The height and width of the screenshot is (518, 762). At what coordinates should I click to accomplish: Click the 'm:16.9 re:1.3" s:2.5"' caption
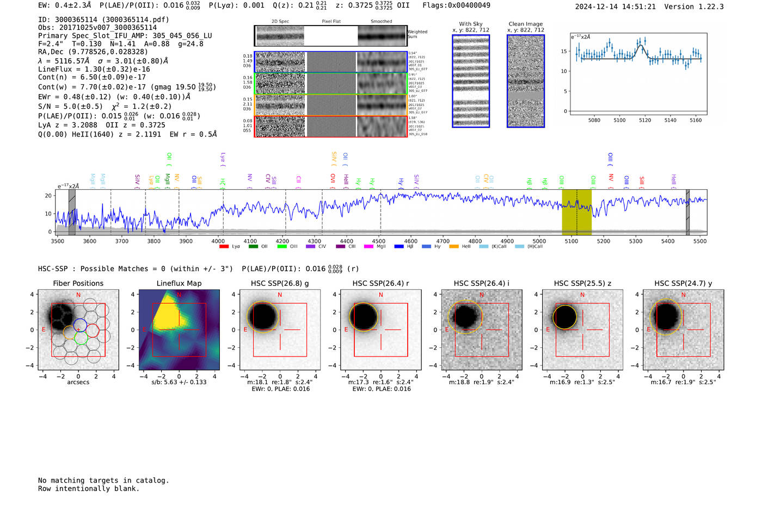tap(582, 382)
